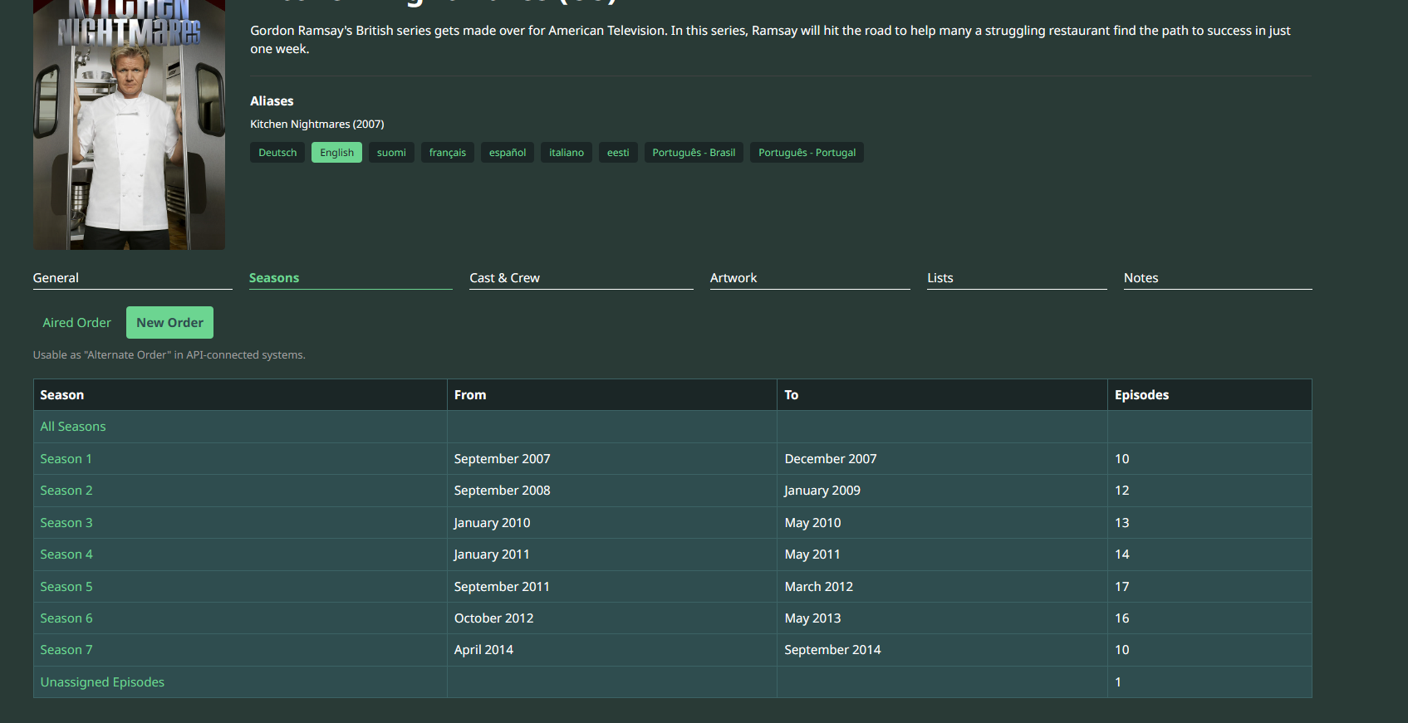Click Season 5's episode count 17
Viewport: 1408px width, 723px height.
[1209, 587]
